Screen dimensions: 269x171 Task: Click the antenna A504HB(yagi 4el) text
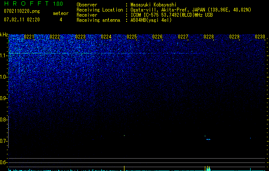click(x=151, y=20)
